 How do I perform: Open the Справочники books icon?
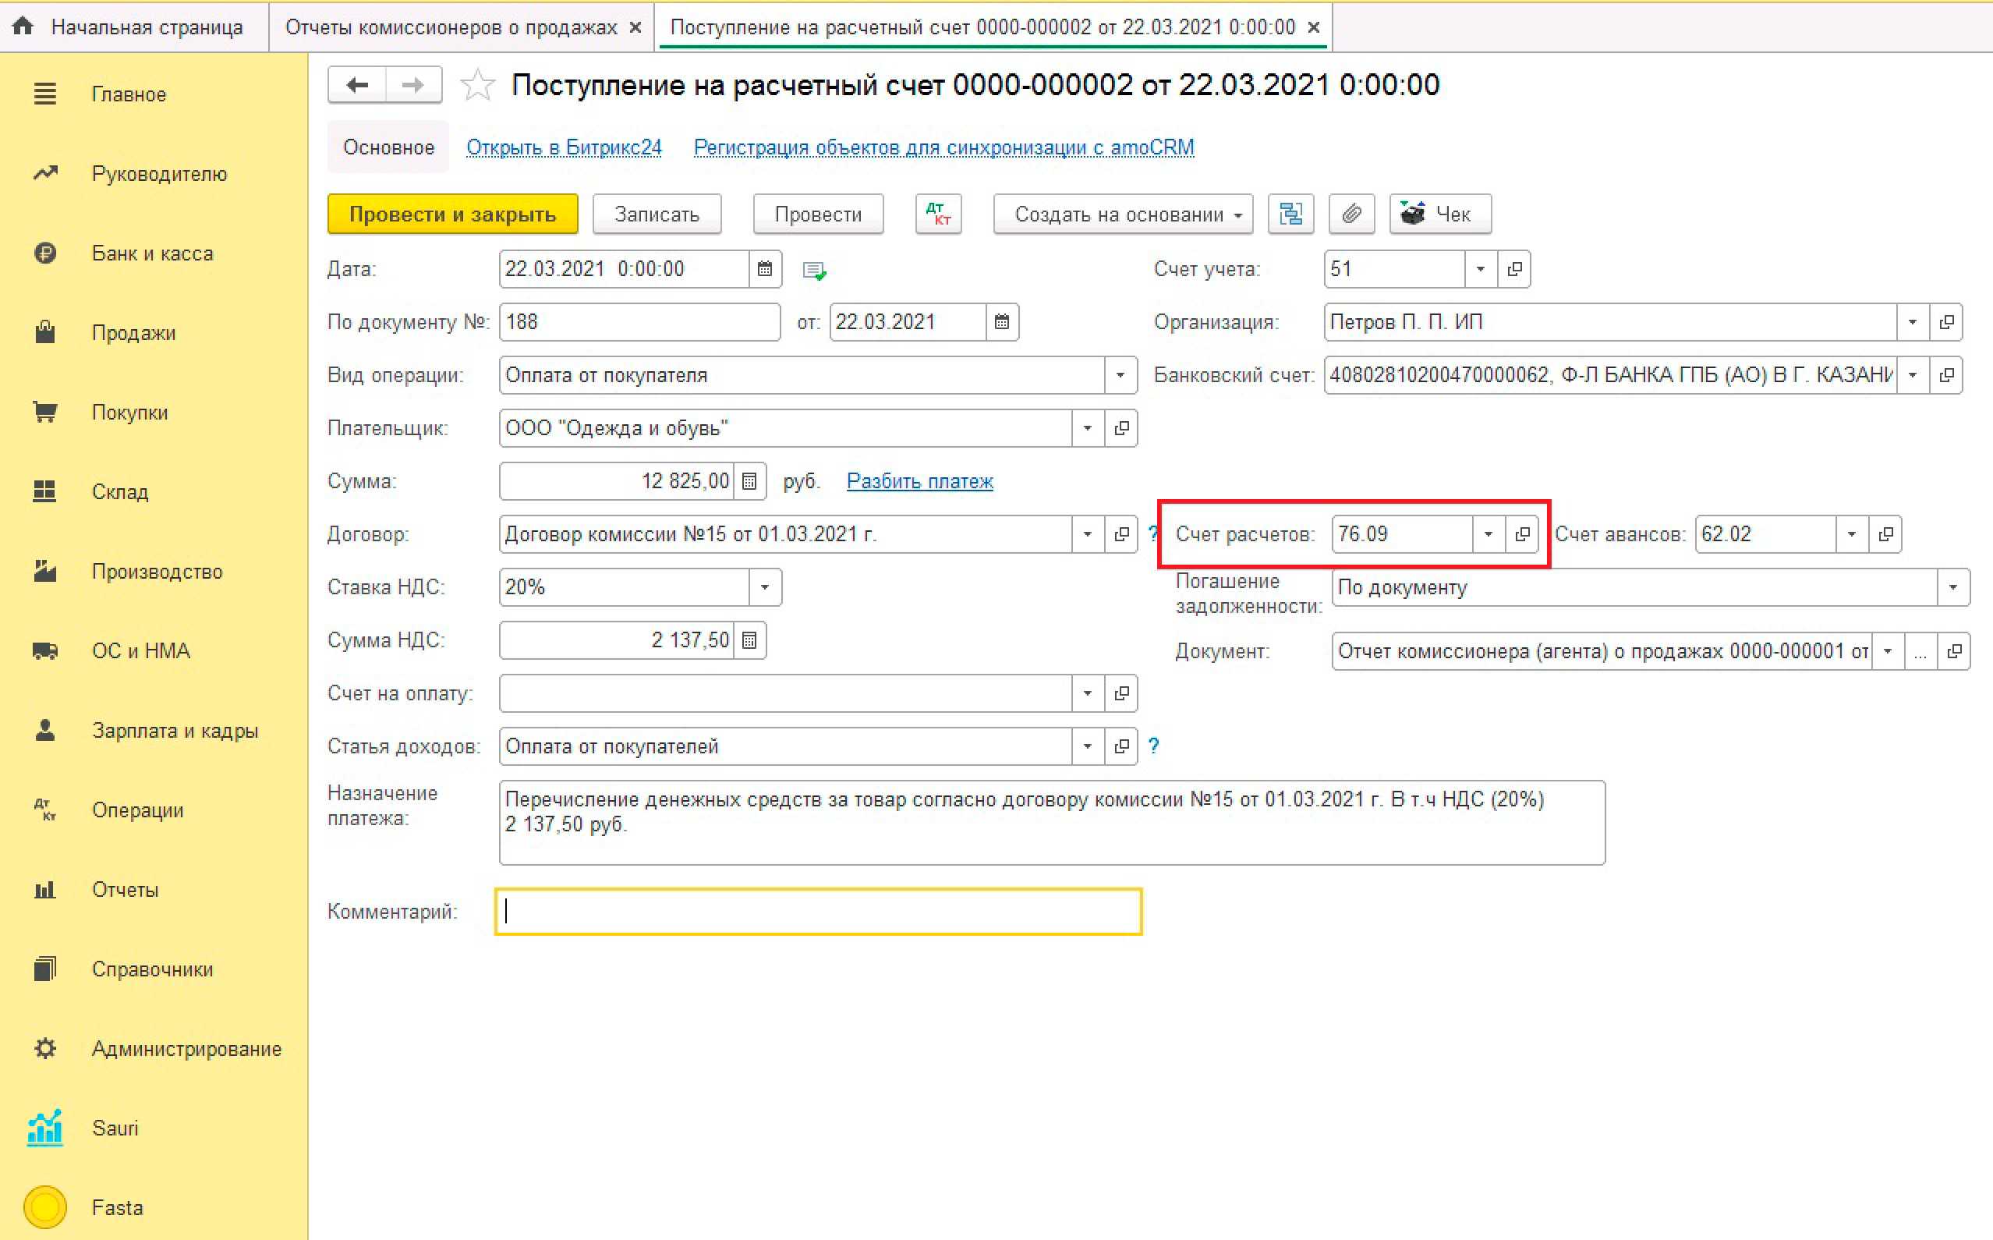point(45,969)
